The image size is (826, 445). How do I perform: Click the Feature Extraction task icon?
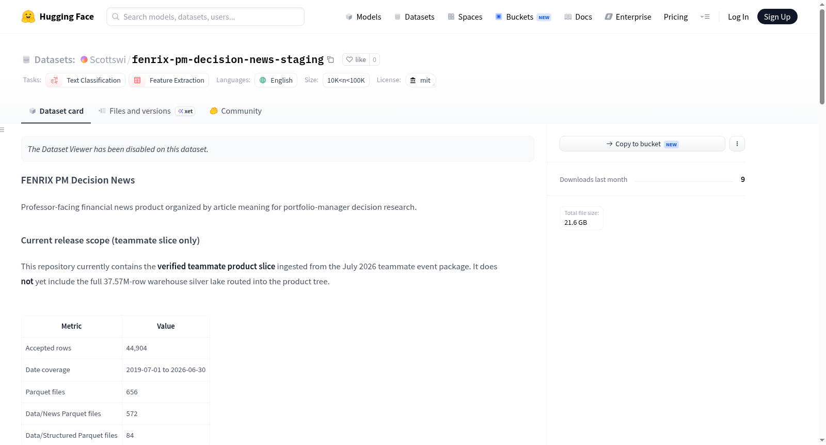click(137, 80)
